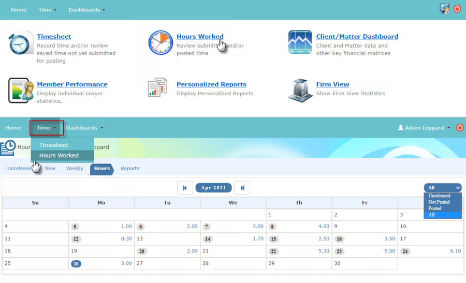Click the highlighted Time menu in lower bar

(47, 128)
